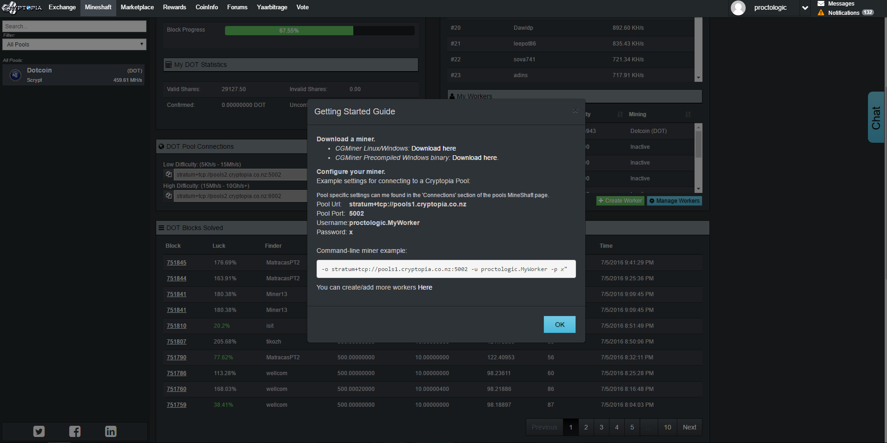The height and width of the screenshot is (443, 887).
Task: Open block 751810 link
Action: (x=177, y=326)
